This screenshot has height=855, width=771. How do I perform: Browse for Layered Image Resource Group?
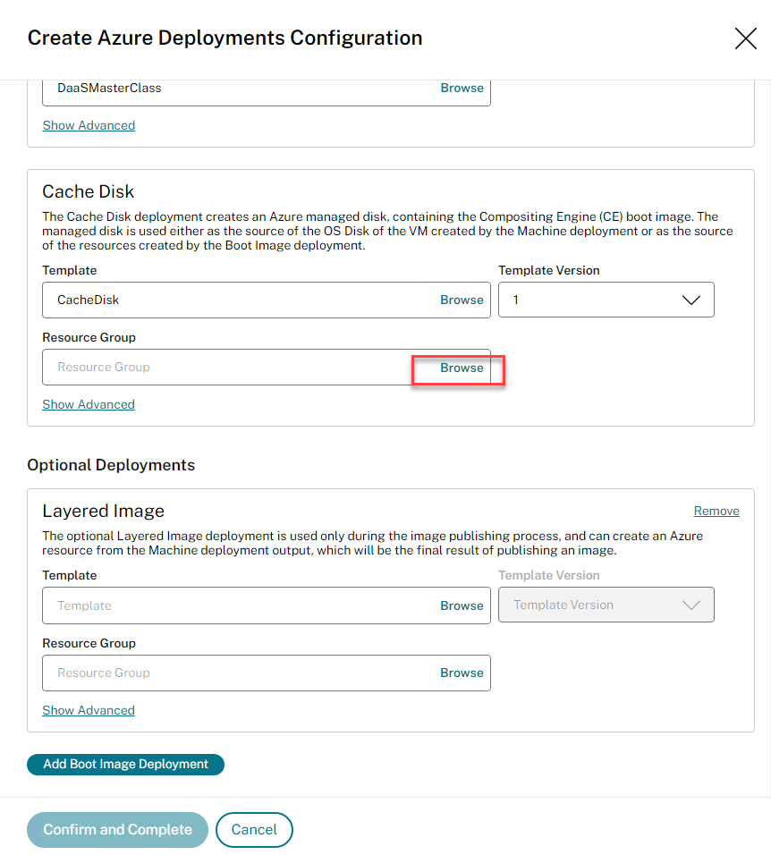[462, 673]
